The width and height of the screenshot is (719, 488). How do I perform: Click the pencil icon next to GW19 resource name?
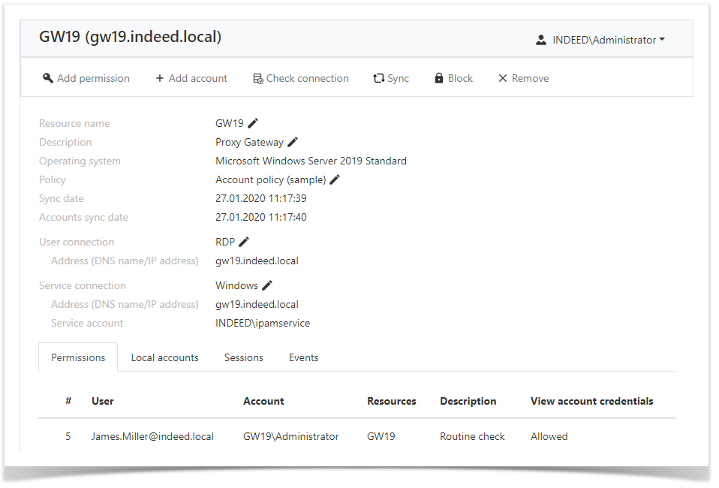(x=253, y=123)
